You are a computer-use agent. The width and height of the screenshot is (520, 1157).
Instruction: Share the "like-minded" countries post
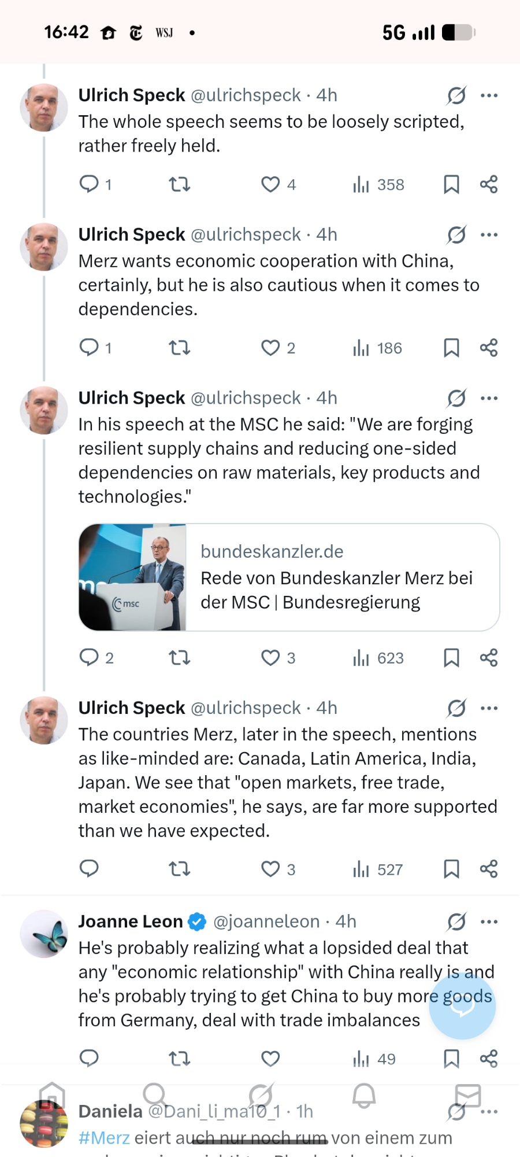tap(489, 869)
